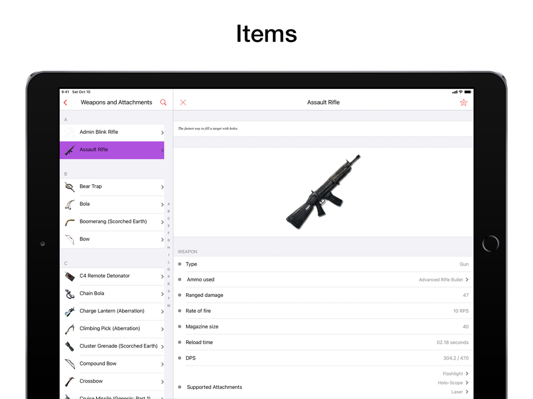This screenshot has width=533, height=399.
Task: Click the Climbing Pick item icon
Action: point(70,329)
